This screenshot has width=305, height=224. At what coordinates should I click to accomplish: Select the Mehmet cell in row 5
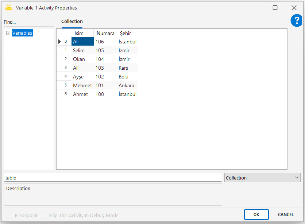(x=82, y=85)
